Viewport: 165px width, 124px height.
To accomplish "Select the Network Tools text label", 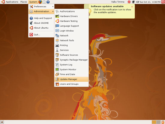I will click(67, 40).
